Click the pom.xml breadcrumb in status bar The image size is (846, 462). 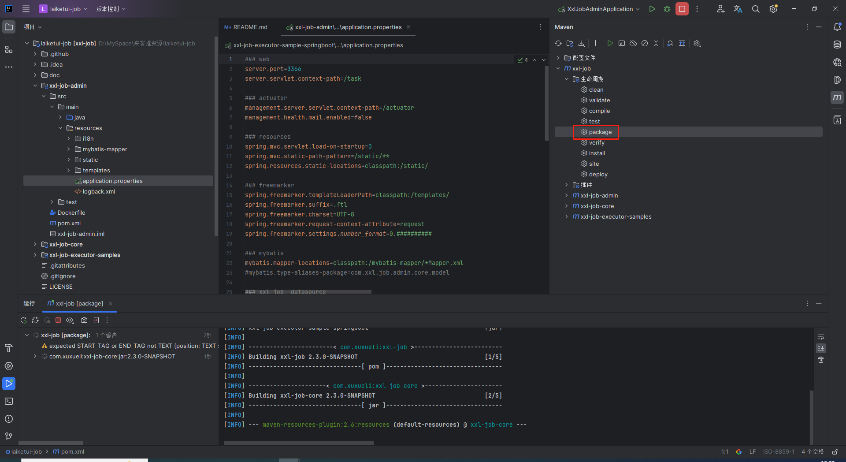click(x=68, y=451)
